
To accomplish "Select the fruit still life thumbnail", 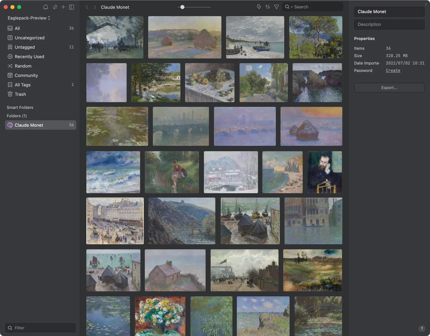I will (x=210, y=83).
